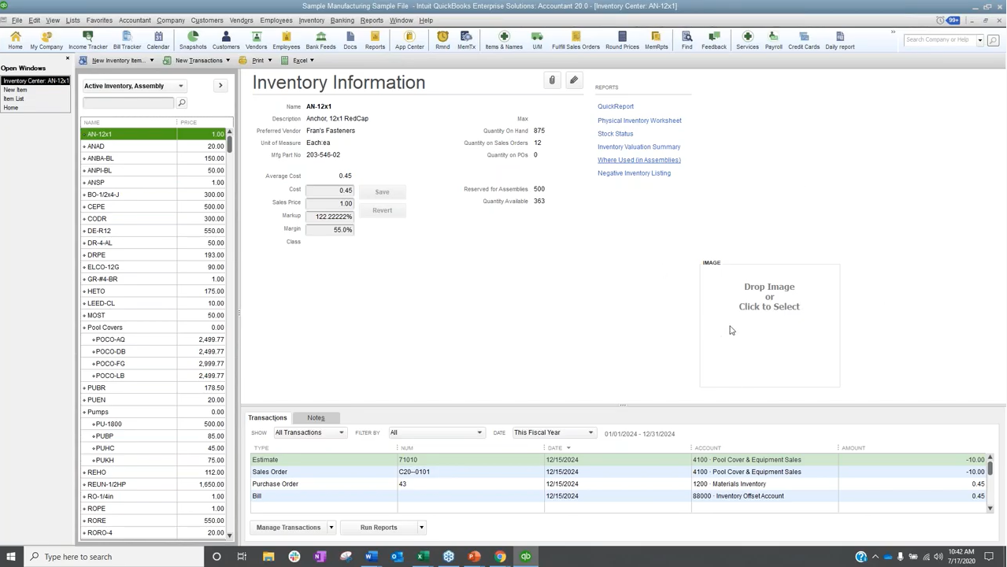Screen dimensions: 1007x567
Task: Open the Active Inventory, Assembly dropdown
Action: coord(180,85)
